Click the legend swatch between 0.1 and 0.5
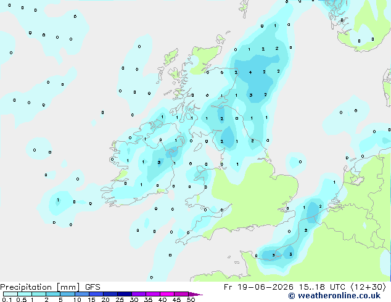The width and height of the screenshot is (391, 302). coord(10,294)
